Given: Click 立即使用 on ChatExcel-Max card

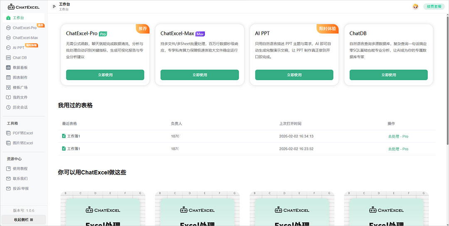Looking at the screenshot, I should (200, 75).
